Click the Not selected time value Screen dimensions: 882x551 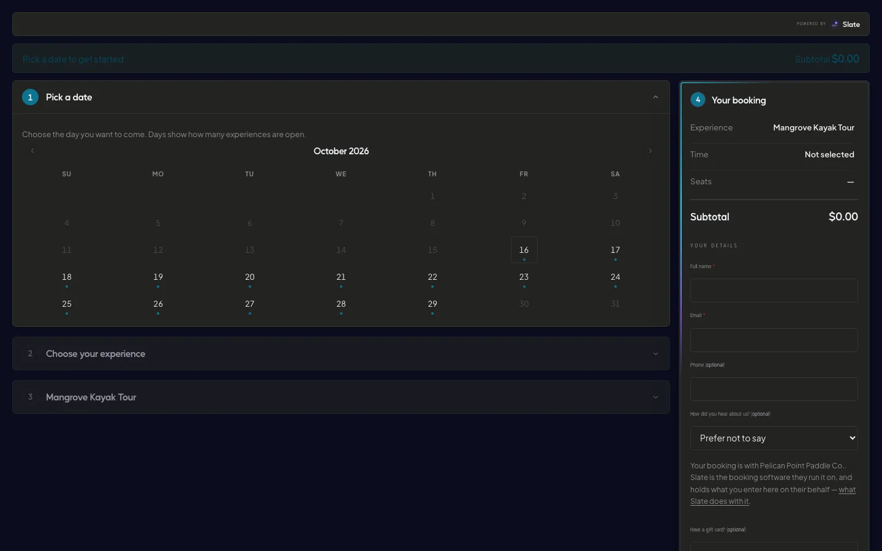(829, 155)
